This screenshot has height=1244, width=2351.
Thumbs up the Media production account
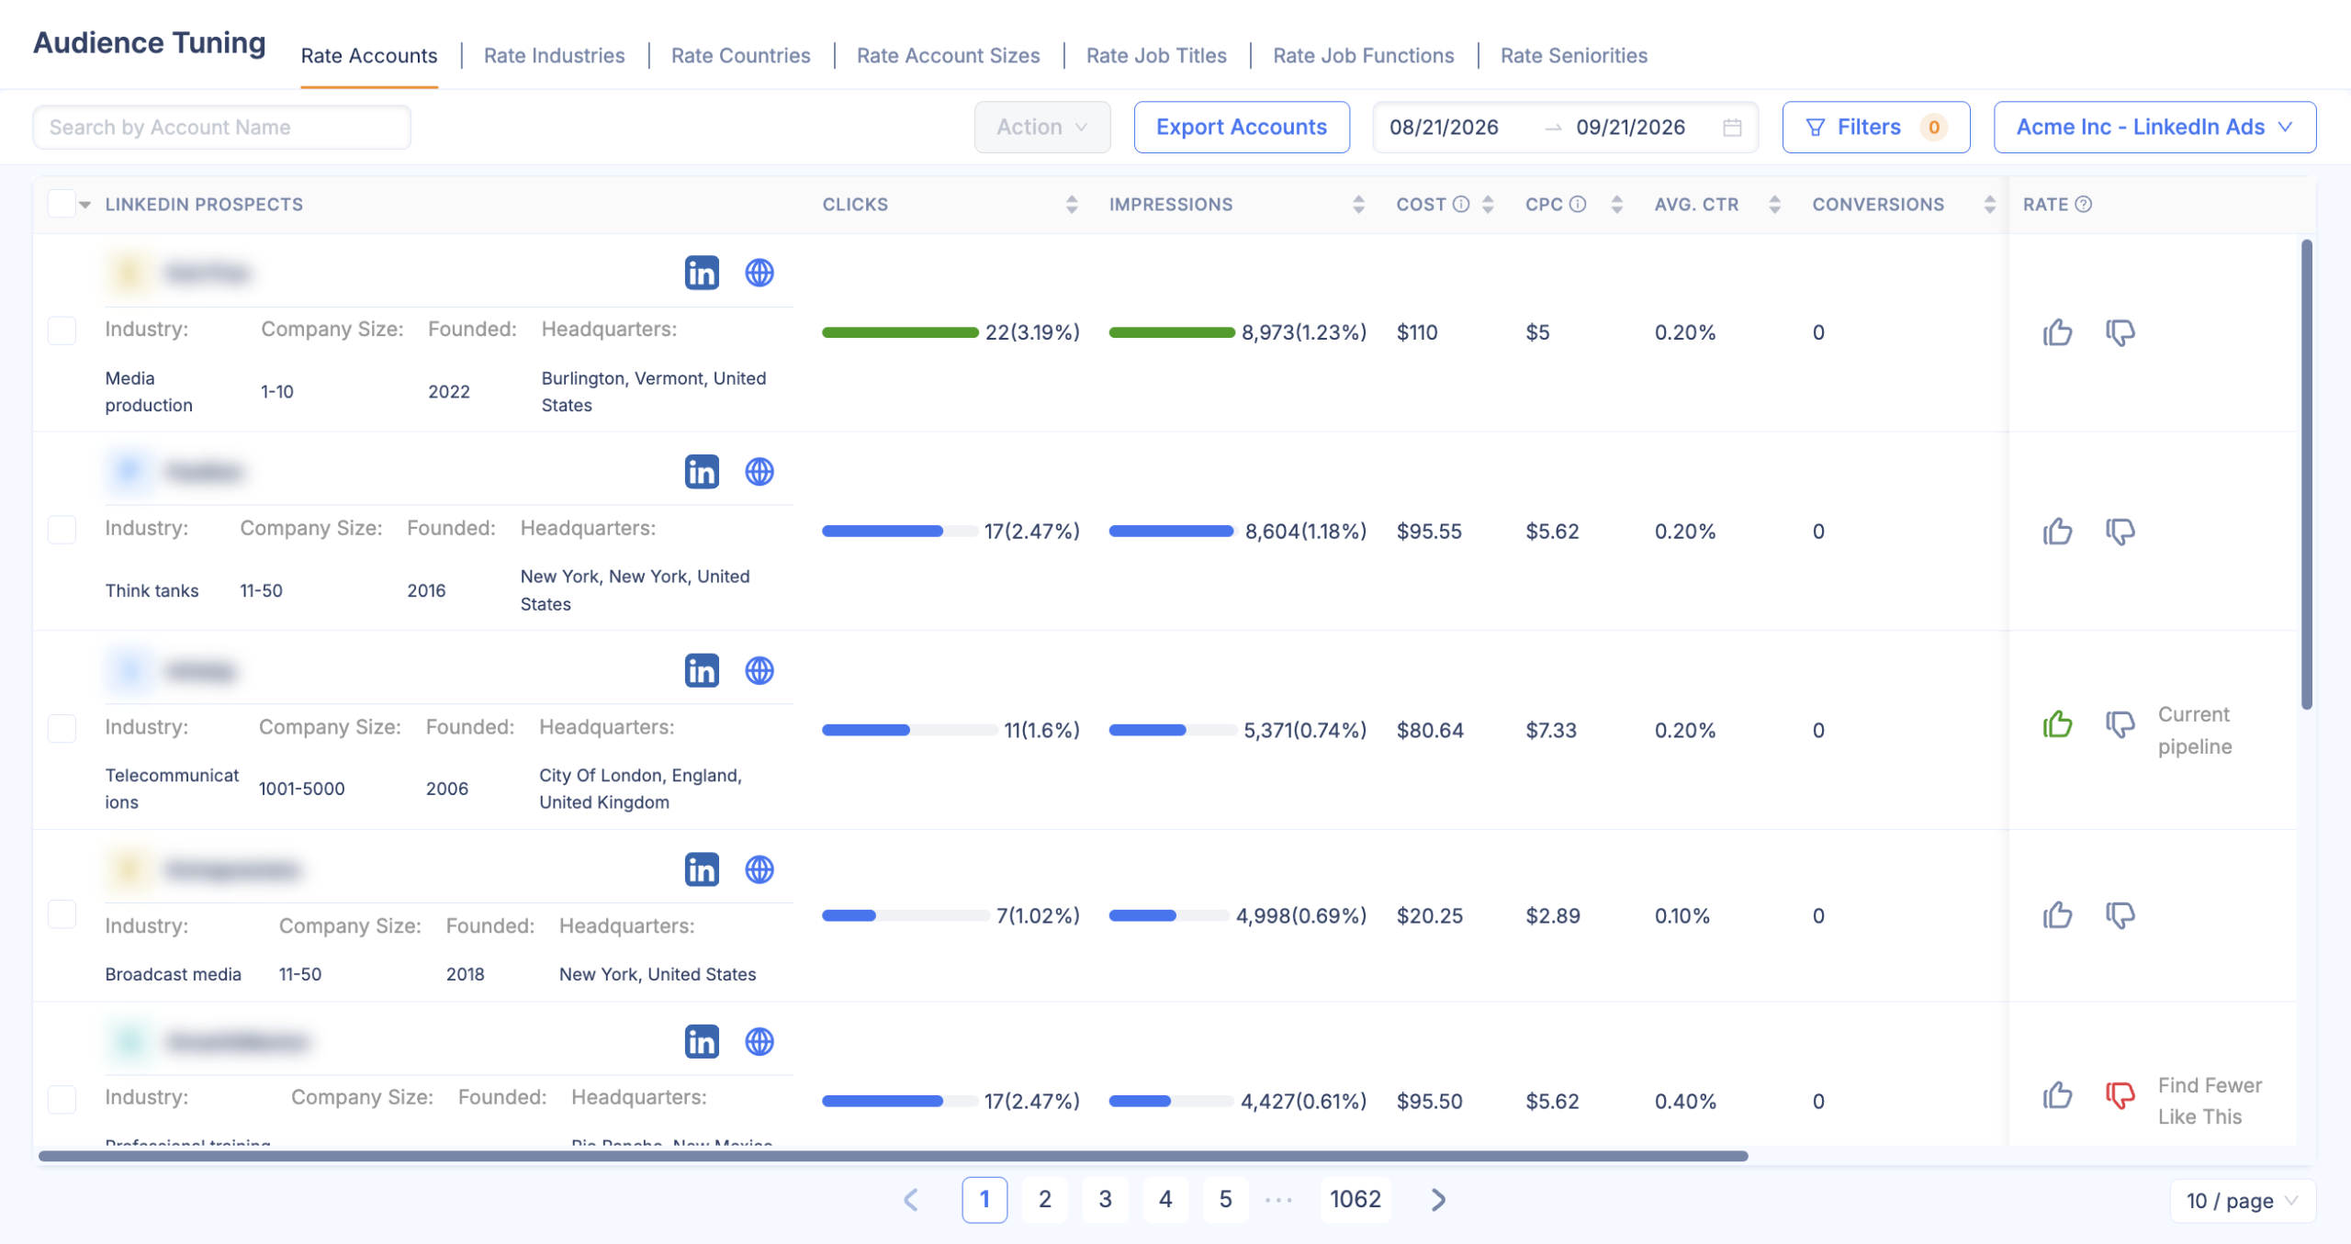click(2057, 332)
